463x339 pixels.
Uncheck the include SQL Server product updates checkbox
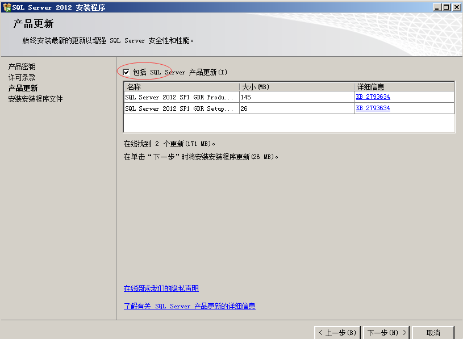click(126, 72)
